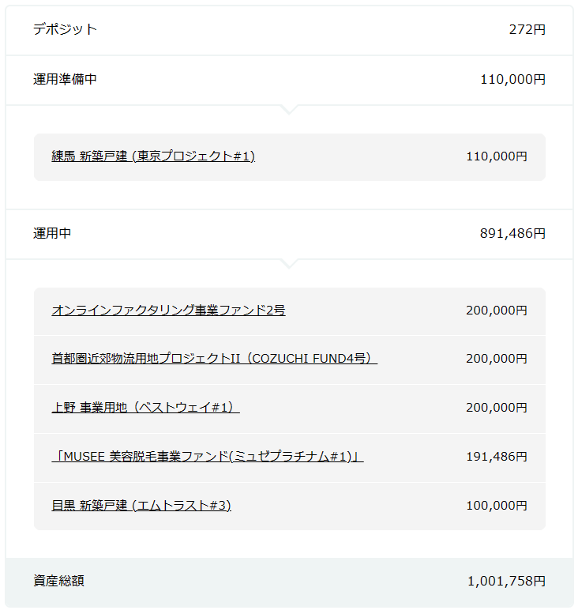Screen dimensions: 578x610
Task: Open 首都圏近郊物流用地プロジェクトII (COZUCHI FUND4号) link
Action: pos(214,358)
